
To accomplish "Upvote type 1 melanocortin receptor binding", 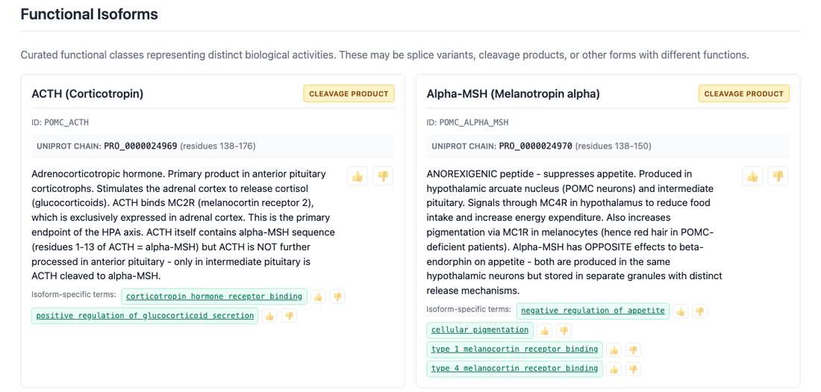I will [614, 350].
